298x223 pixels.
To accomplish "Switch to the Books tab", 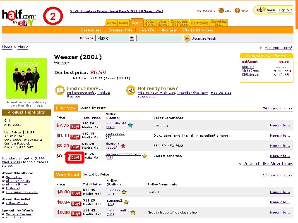I will pos(124,23).
